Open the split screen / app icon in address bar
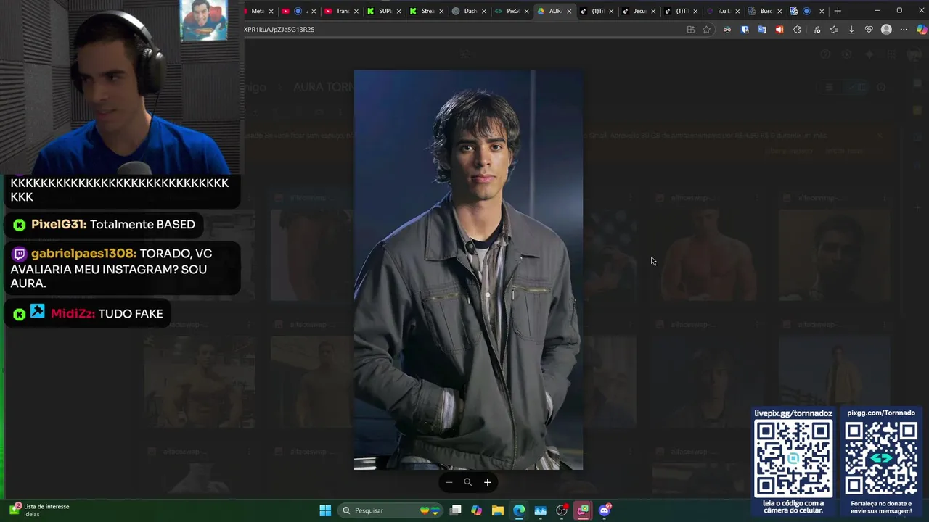This screenshot has height=522, width=929. tap(691, 30)
